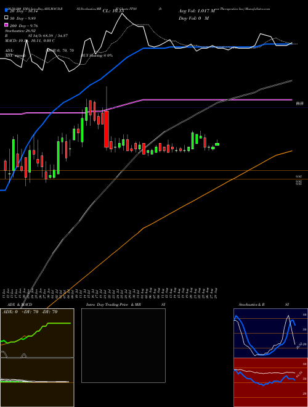Image resolution: width=308 pixels, height=407 pixels.
Task: Click the 9.95 price level axis label
Action: [x=298, y=176]
